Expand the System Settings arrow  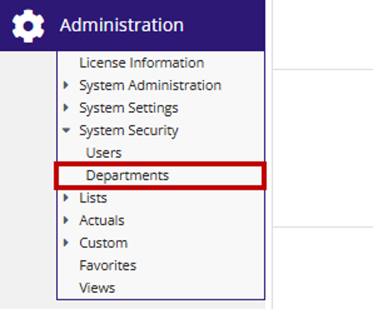click(66, 108)
